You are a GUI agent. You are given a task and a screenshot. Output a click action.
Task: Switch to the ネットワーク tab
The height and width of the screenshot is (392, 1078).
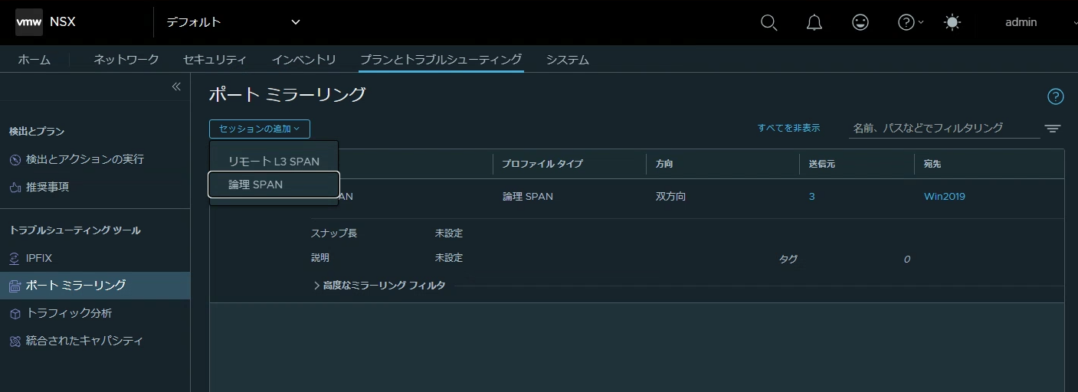click(x=126, y=60)
